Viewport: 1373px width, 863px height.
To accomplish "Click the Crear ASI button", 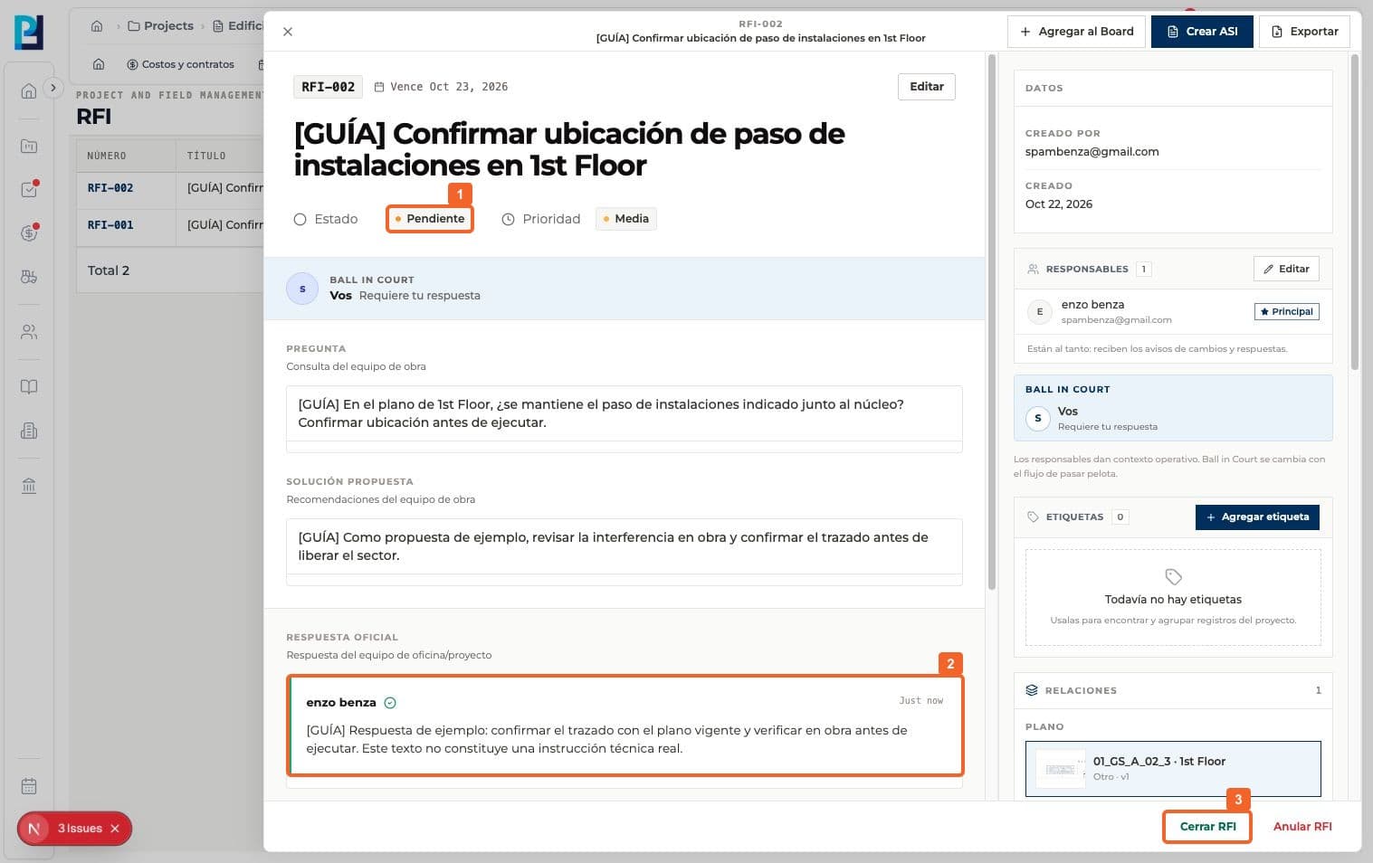I will pos(1202,32).
